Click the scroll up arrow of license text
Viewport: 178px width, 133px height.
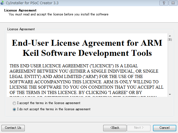pos(170,36)
